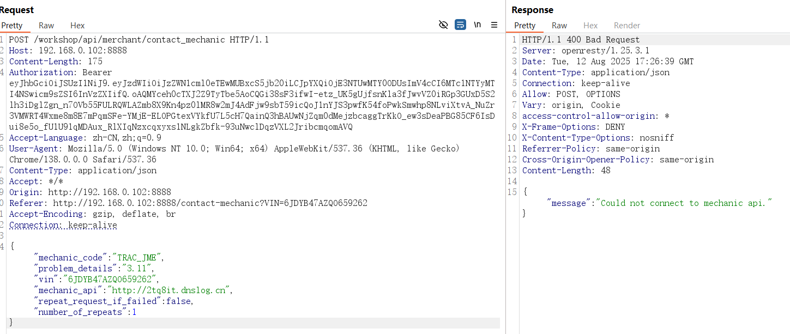Click the Accept-Encoding header line

[x=92, y=214]
